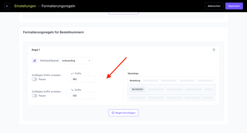
Task: Toggle Zufälliges Suffix erstellen switch
Action: [x=34, y=96]
